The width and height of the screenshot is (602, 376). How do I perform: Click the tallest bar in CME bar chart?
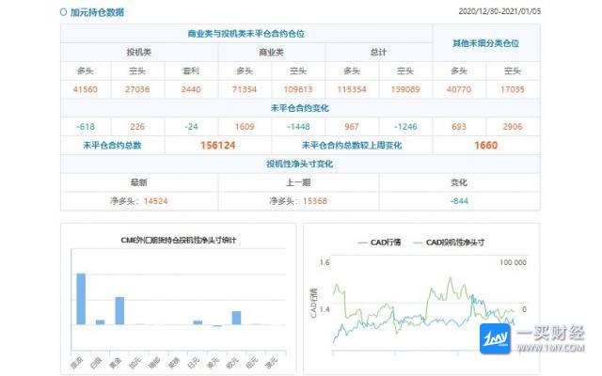pos(81,299)
